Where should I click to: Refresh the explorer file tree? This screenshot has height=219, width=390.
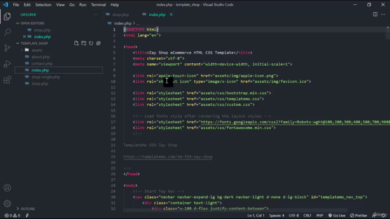[x=91, y=43]
